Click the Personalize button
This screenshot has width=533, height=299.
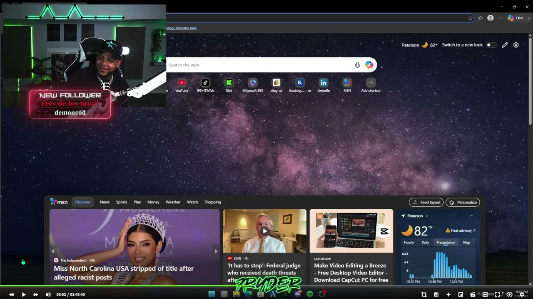(463, 202)
